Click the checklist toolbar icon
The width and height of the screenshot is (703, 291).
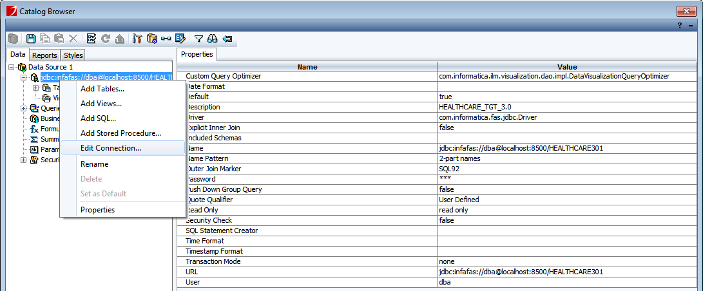click(x=91, y=39)
